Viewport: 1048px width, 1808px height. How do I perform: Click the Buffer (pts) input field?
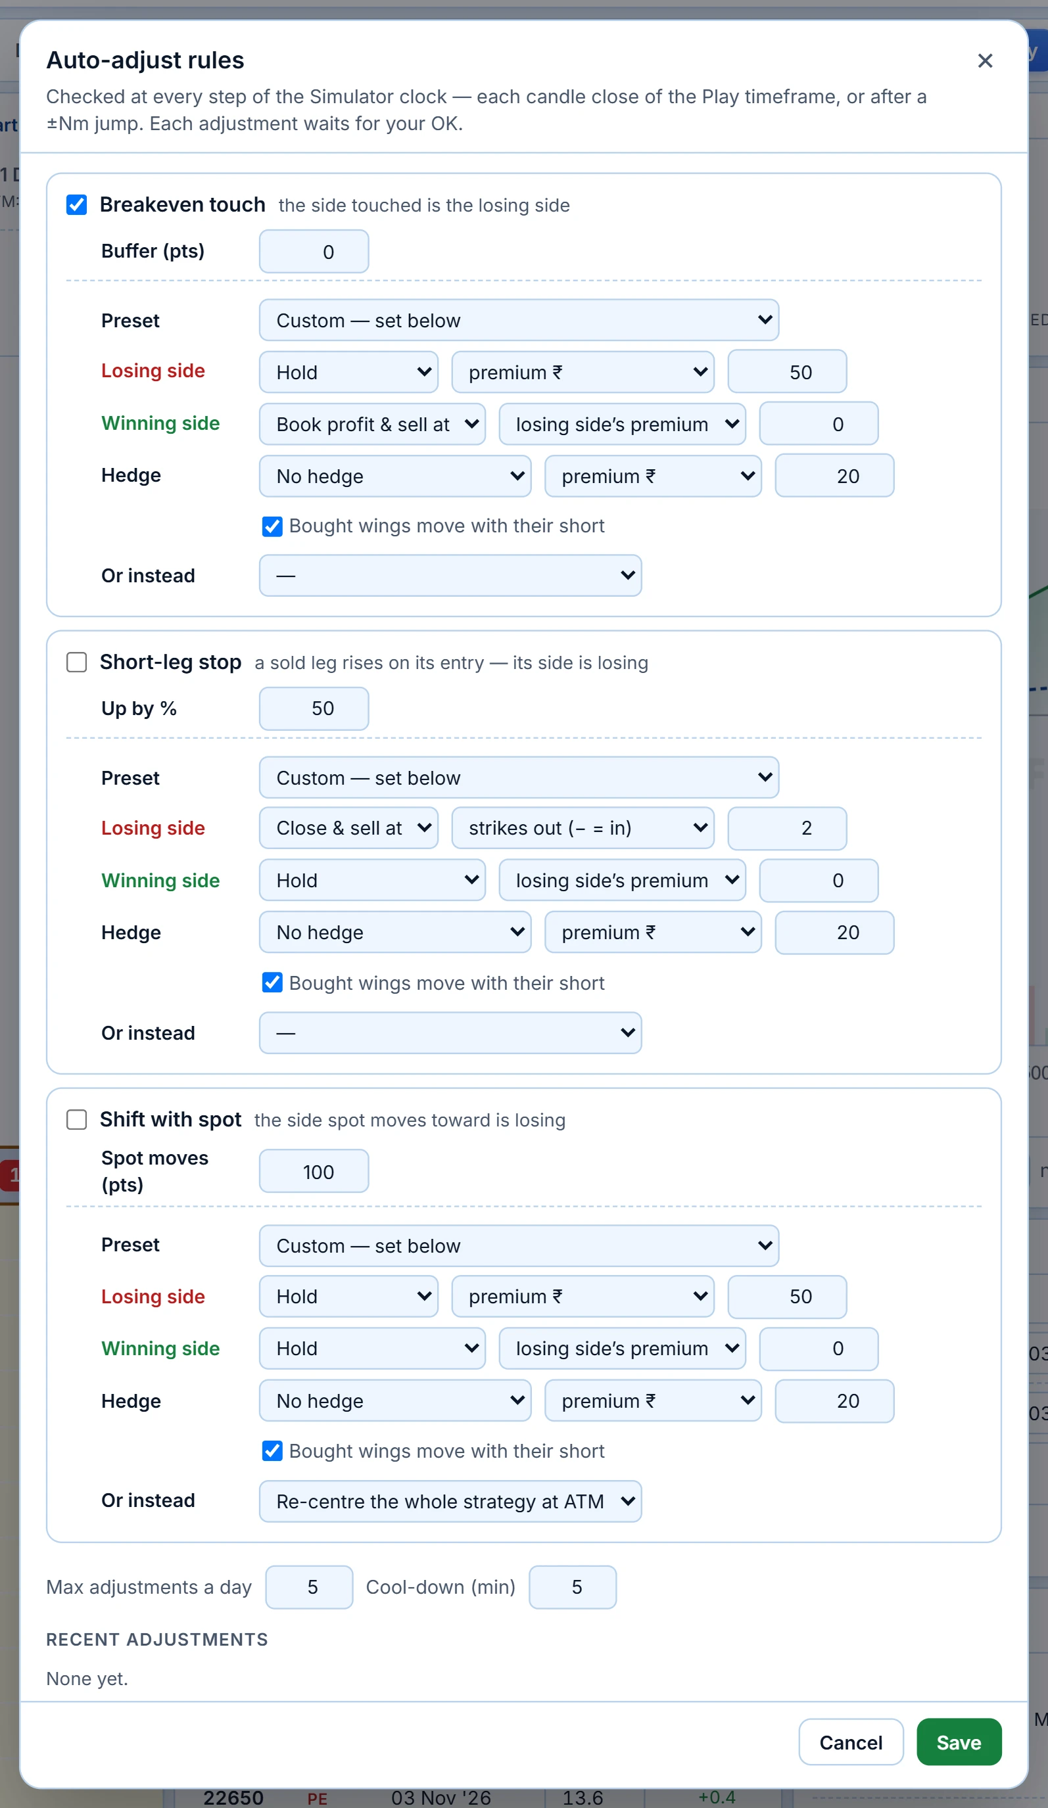click(314, 252)
